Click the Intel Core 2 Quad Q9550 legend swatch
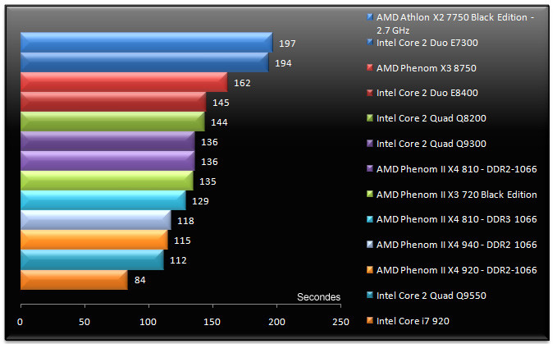The width and height of the screenshot is (557, 344). (x=370, y=296)
